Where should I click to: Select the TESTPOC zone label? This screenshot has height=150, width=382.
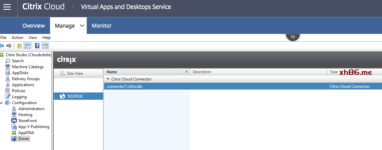coord(75,96)
